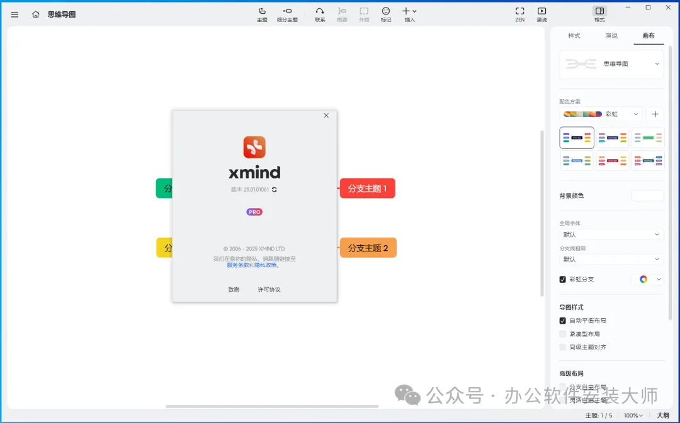Open the 全局字体 font dropdown
Viewport: 680px width, 423px height.
(x=611, y=234)
